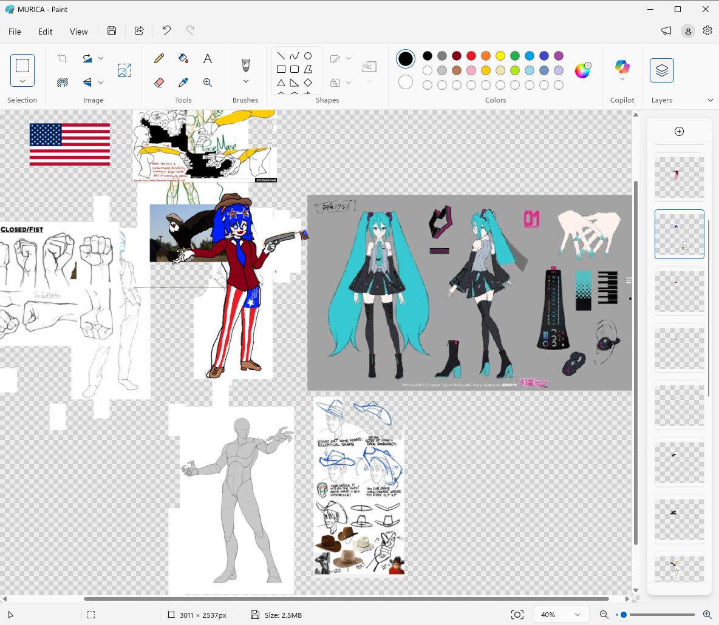Add a new layer with plus button
Screen dimensions: 719x625
679,132
